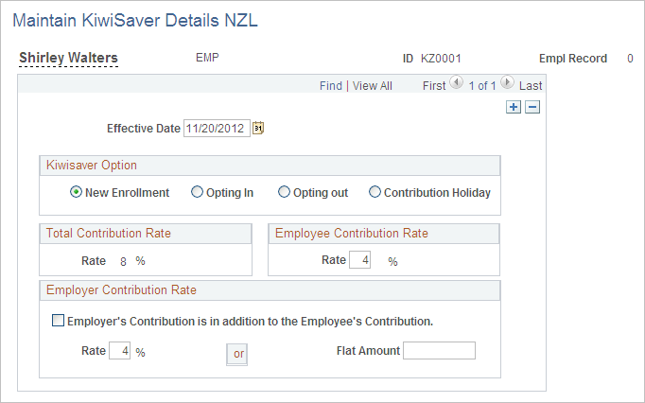The image size is (645, 403).
Task: Open the Effective Date calendar picker
Action: coord(258,128)
